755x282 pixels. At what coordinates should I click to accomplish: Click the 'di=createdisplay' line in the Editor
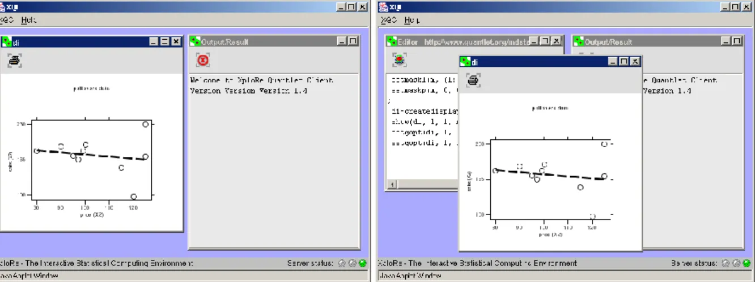pos(425,112)
